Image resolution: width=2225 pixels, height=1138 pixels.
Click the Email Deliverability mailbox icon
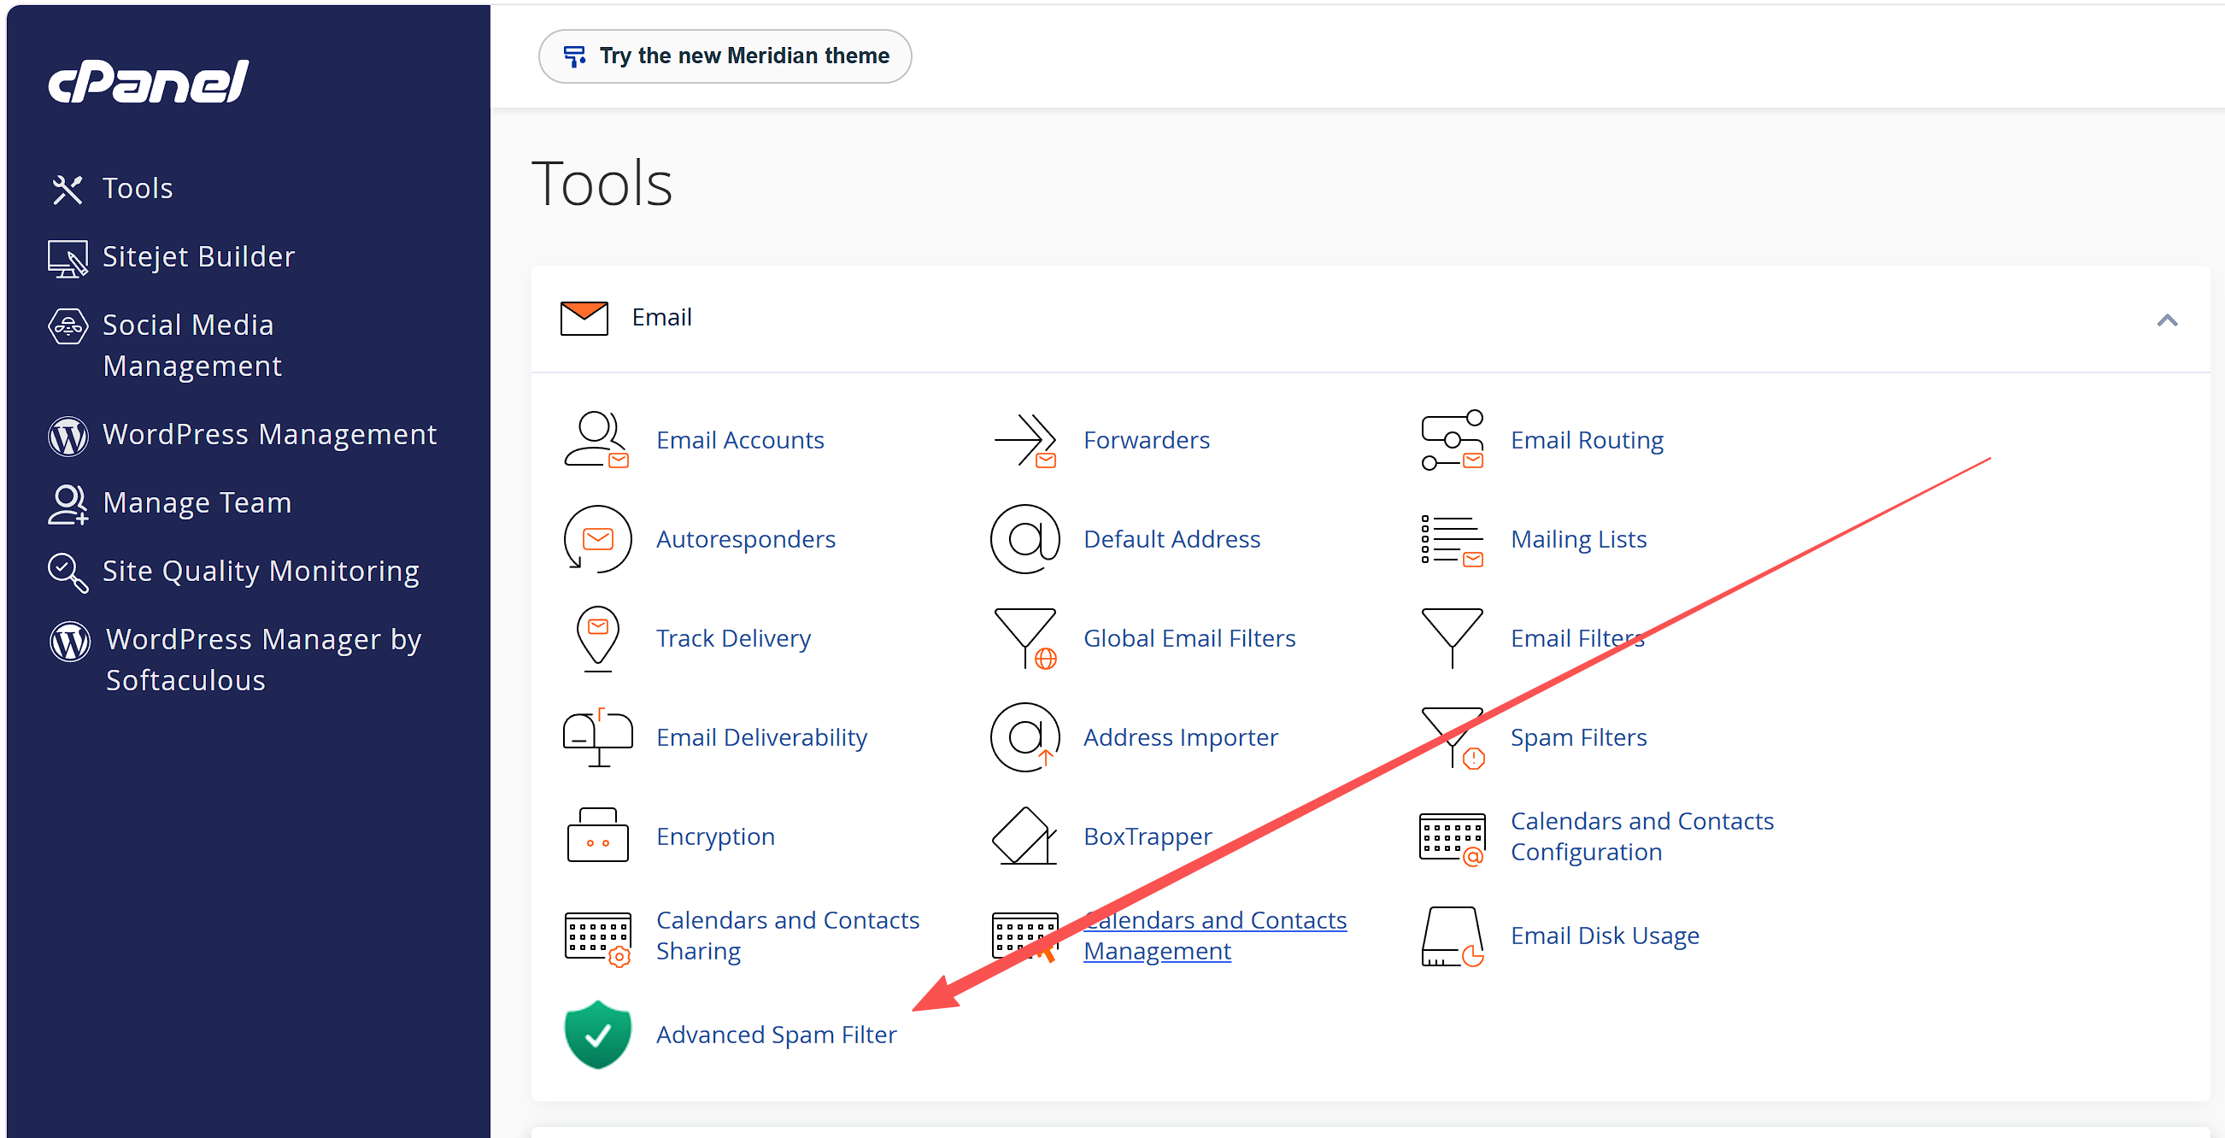pos(598,738)
